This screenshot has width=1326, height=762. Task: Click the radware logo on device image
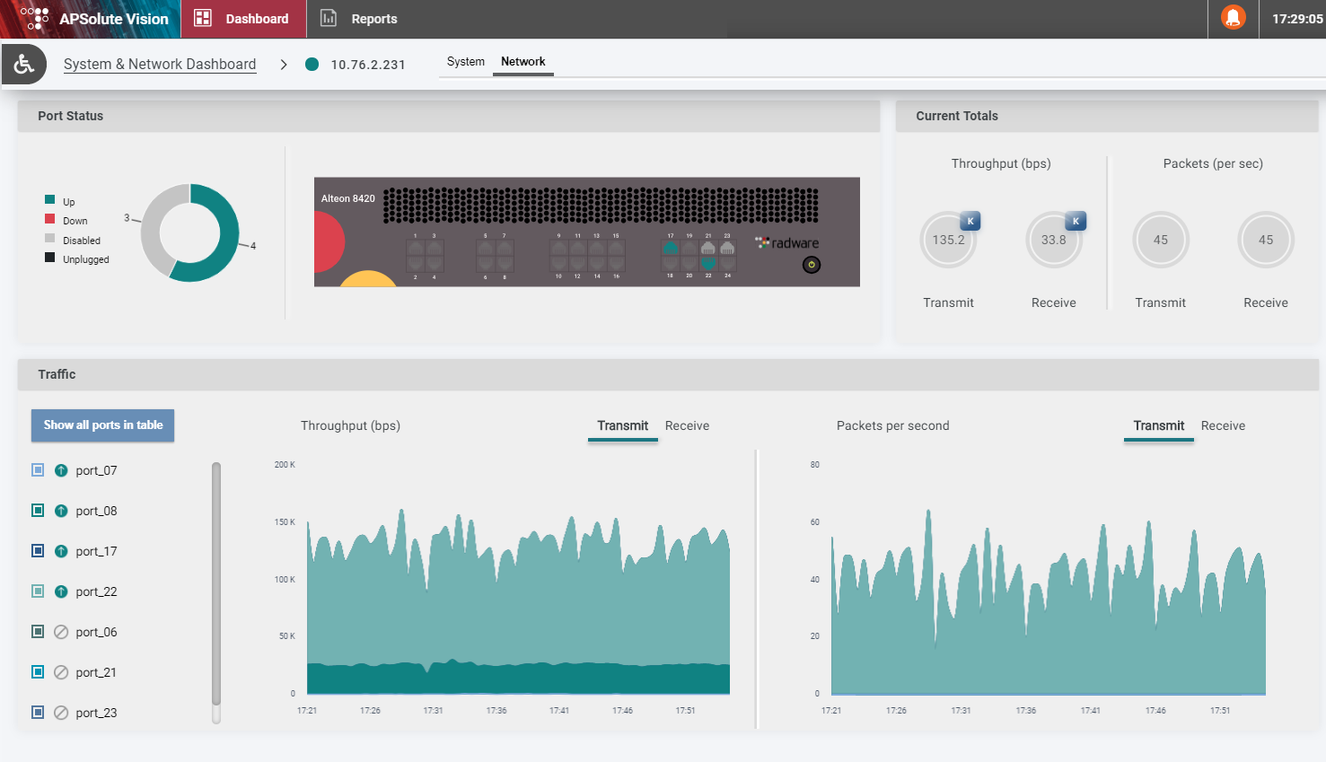786,242
